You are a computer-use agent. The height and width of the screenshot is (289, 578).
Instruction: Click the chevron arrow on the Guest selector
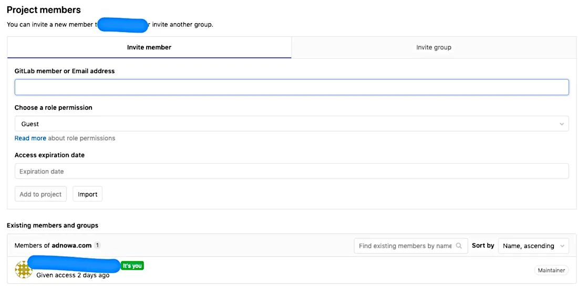pos(562,125)
